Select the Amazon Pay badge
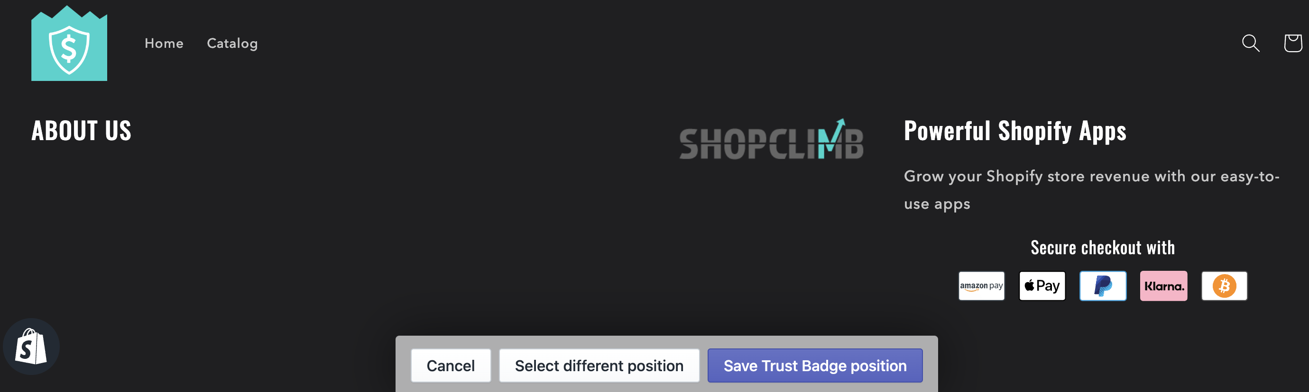1309x392 pixels. (981, 286)
